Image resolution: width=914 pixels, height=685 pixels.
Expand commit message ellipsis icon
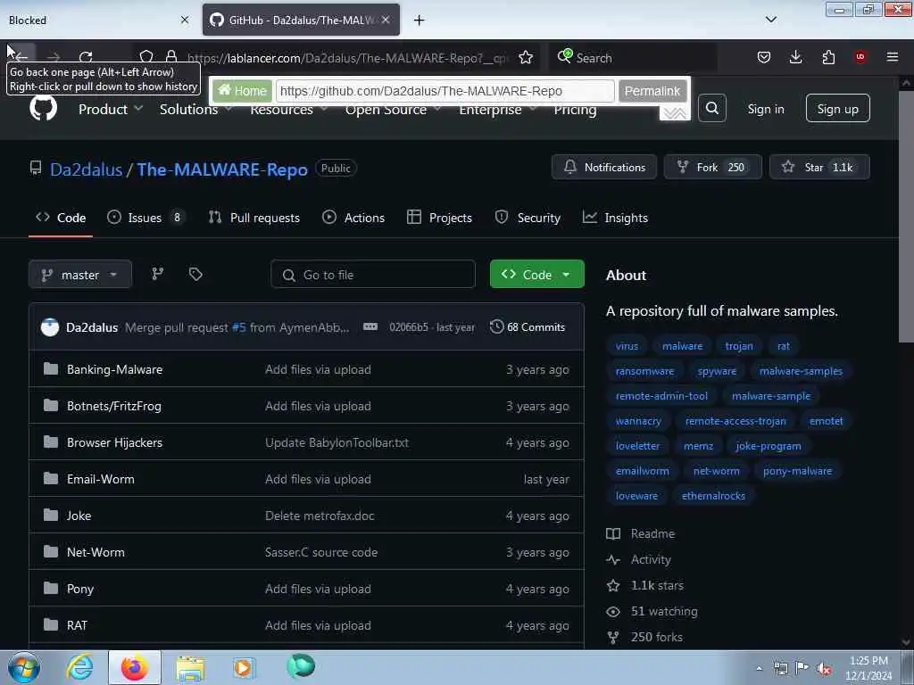pos(370,326)
